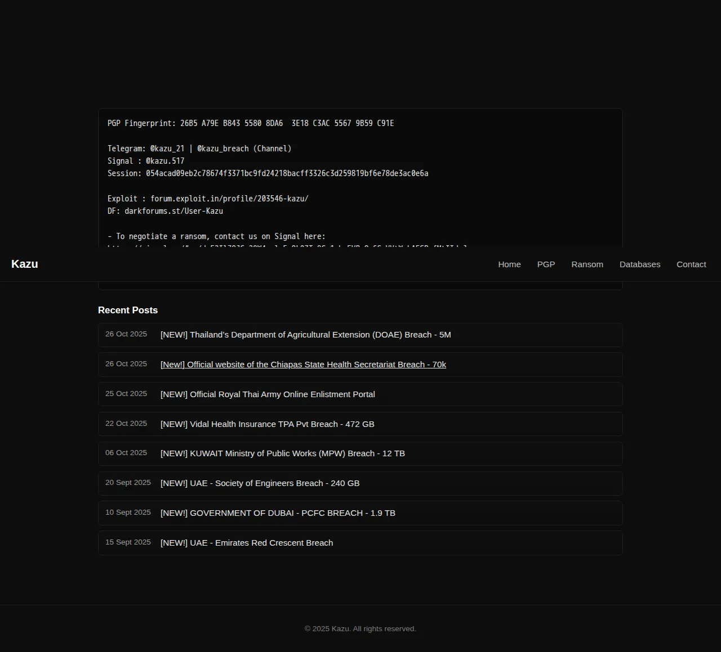Click the darkforums.st User-Kazu text
This screenshot has height=652, width=721.
(x=173, y=211)
